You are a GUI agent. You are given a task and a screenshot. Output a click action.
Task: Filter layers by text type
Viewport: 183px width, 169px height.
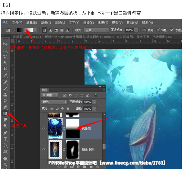pyautogui.click(x=76, y=95)
